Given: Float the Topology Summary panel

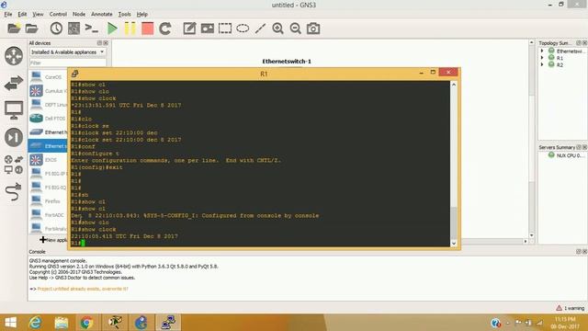Looking at the screenshot, I should click(579, 43).
